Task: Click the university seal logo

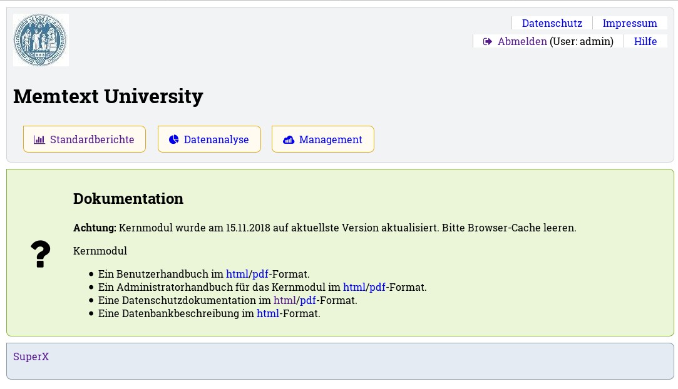Action: coord(41,40)
